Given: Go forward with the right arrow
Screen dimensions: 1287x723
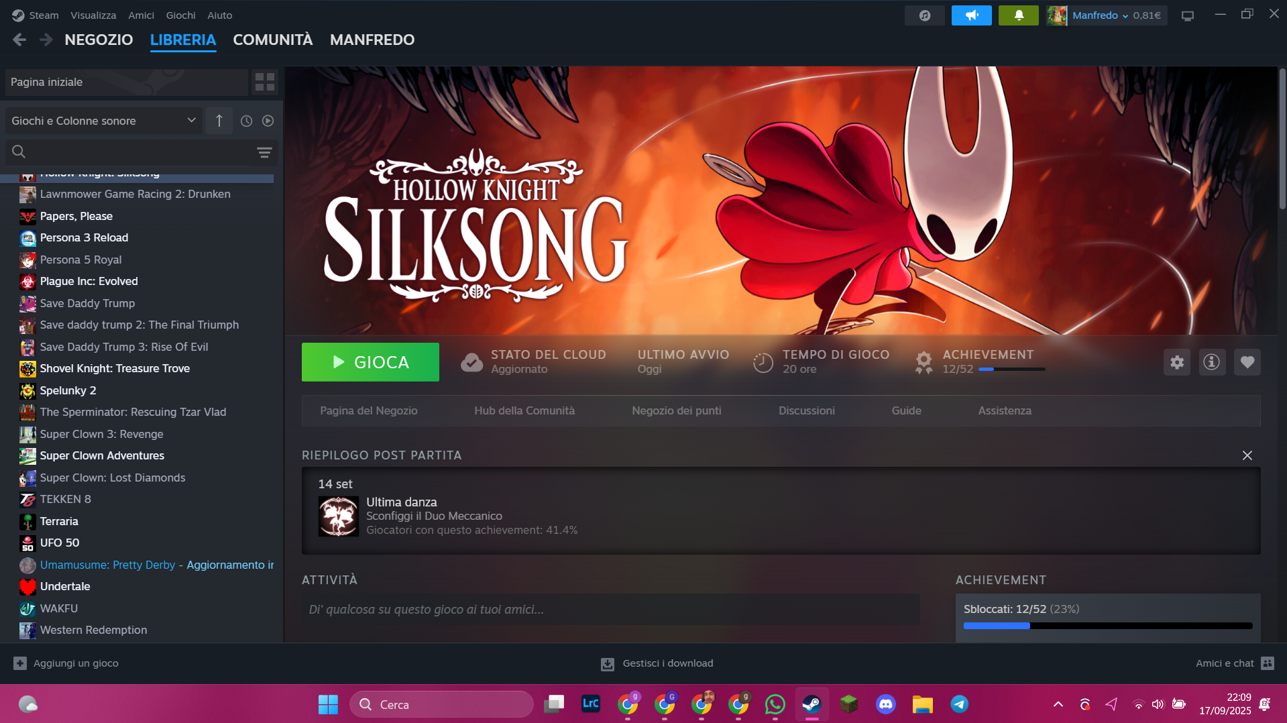Looking at the screenshot, I should 46,40.
